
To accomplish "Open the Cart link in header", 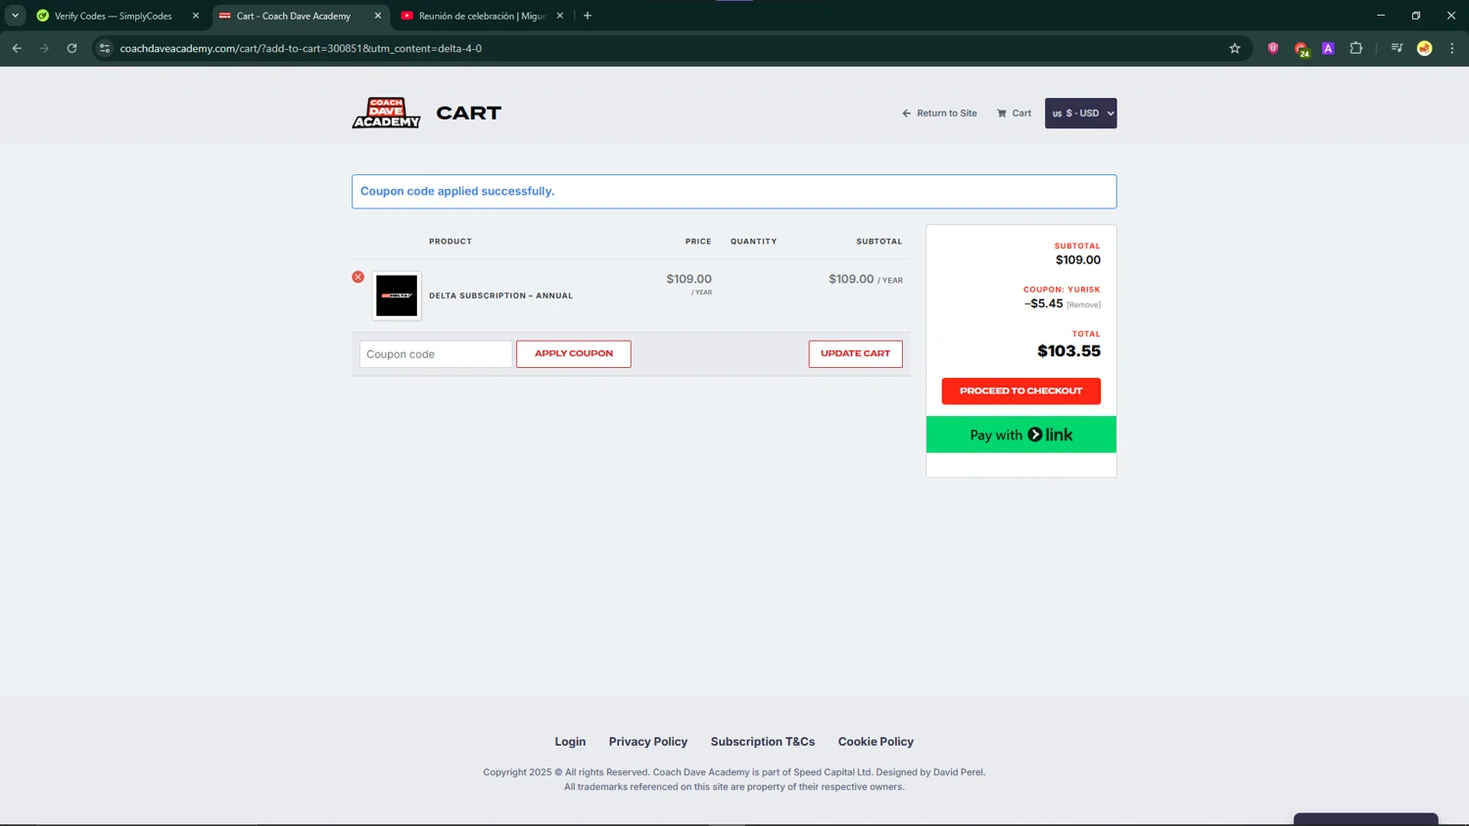I will [x=1014, y=114].
